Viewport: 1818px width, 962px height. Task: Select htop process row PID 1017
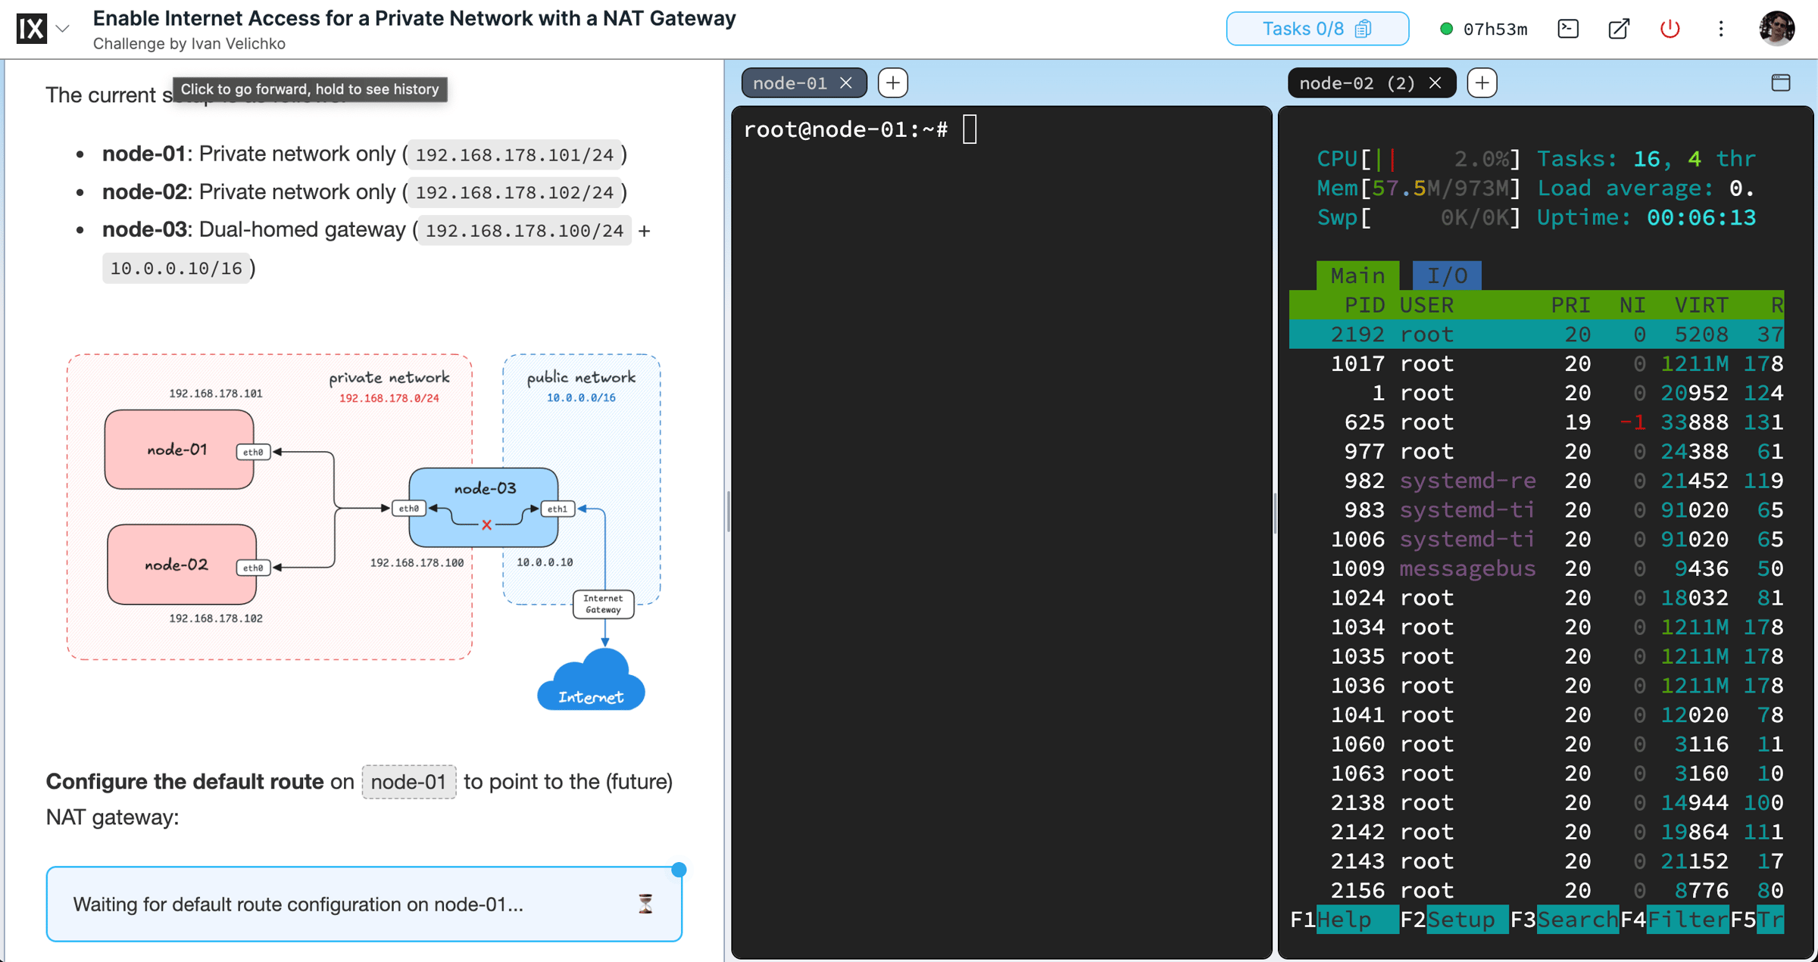pyautogui.click(x=1536, y=363)
